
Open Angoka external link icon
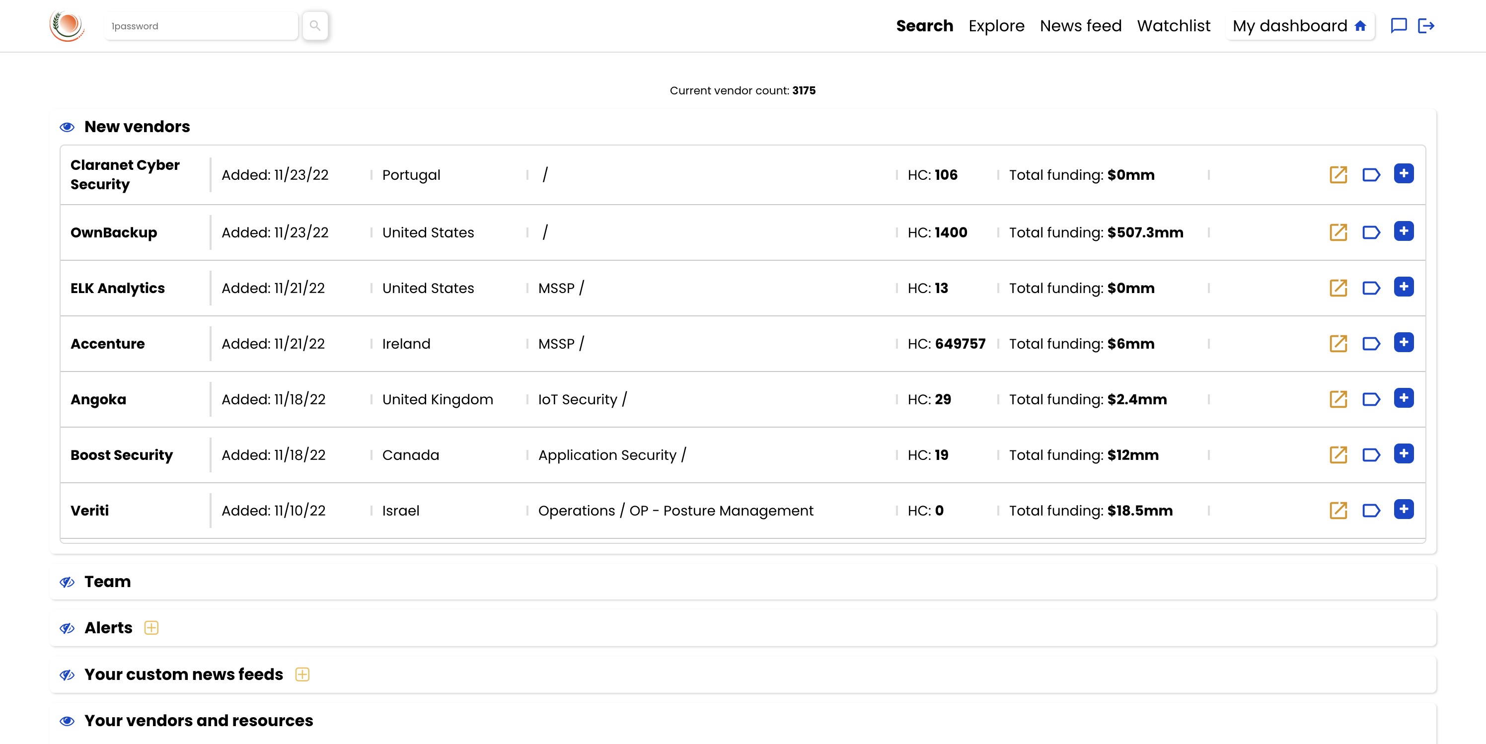pyautogui.click(x=1338, y=399)
